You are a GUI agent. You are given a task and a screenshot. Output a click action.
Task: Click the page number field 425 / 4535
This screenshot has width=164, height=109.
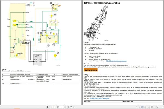coord(57,107)
